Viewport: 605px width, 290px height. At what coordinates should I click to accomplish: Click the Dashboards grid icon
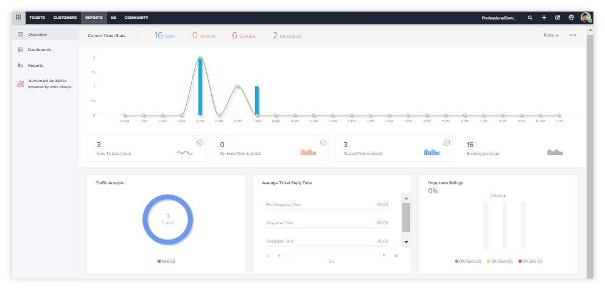pyautogui.click(x=21, y=50)
